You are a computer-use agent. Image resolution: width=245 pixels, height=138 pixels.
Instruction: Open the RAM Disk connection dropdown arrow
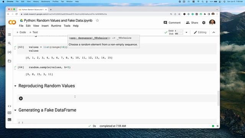click(x=186, y=32)
